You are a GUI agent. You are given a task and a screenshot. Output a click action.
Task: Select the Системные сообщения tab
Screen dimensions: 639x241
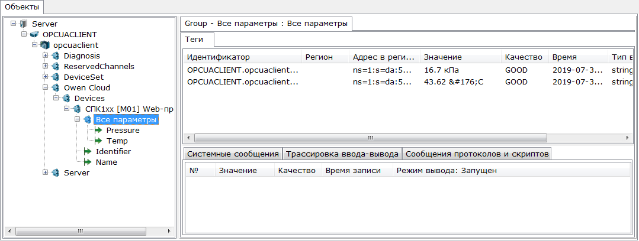(233, 154)
